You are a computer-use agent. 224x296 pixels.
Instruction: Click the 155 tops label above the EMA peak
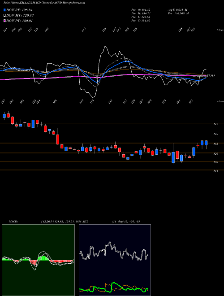(x=104, y=30)
